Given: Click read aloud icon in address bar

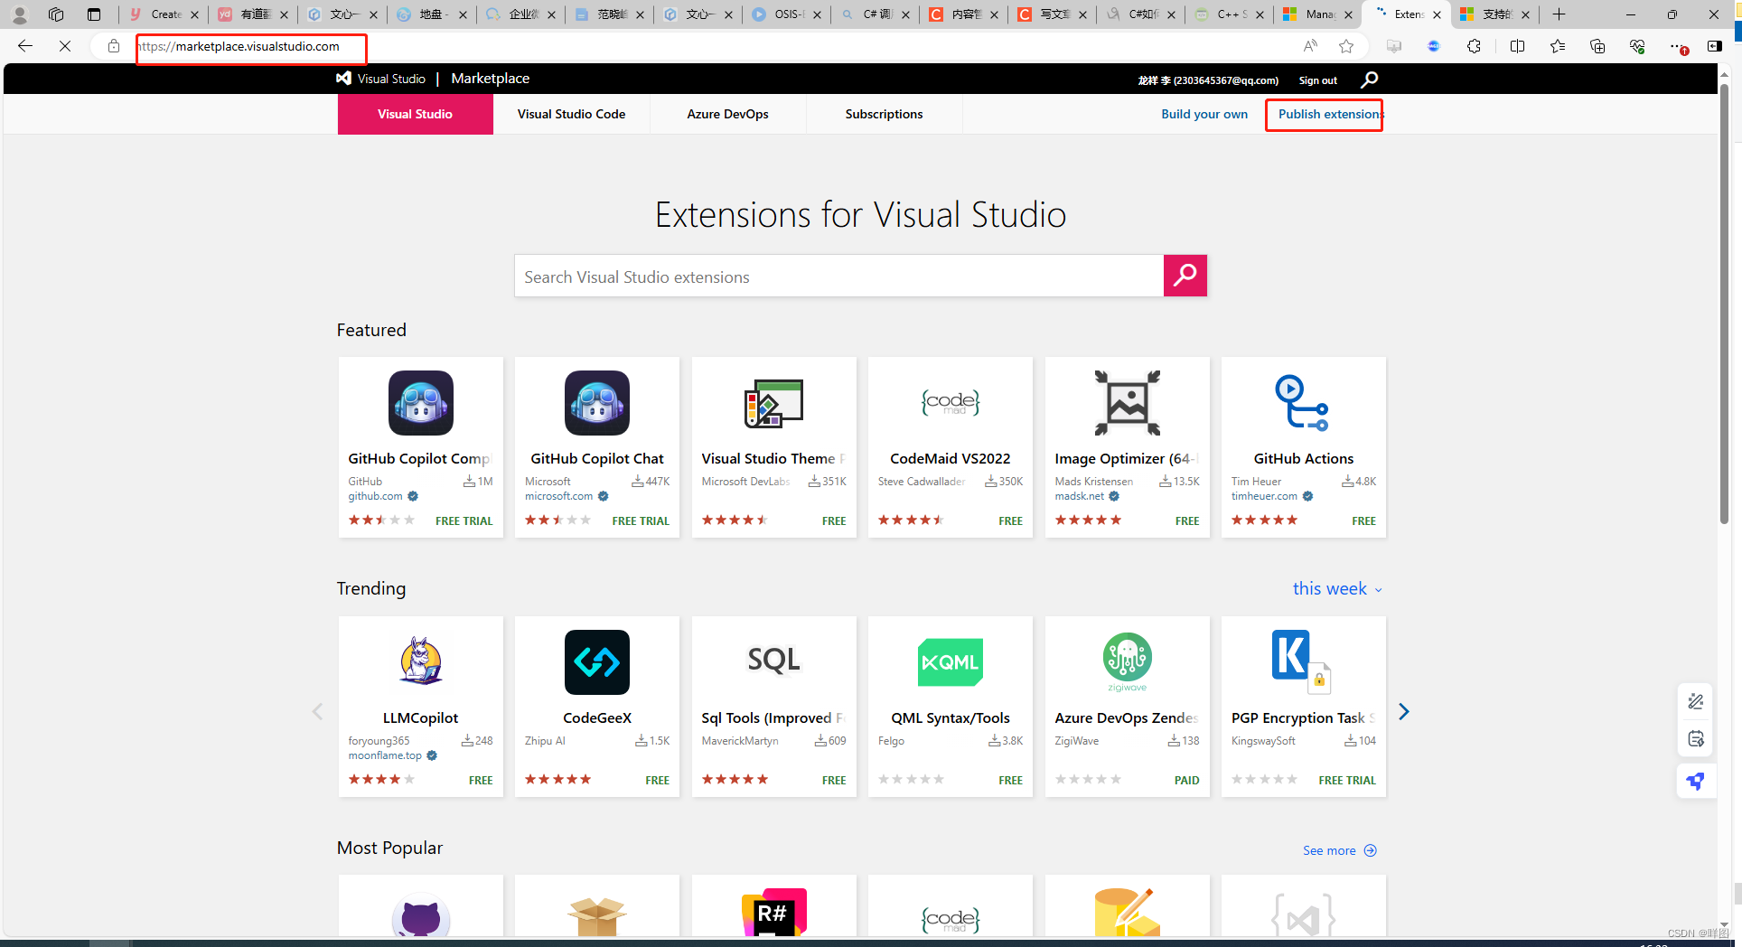Looking at the screenshot, I should [1310, 46].
